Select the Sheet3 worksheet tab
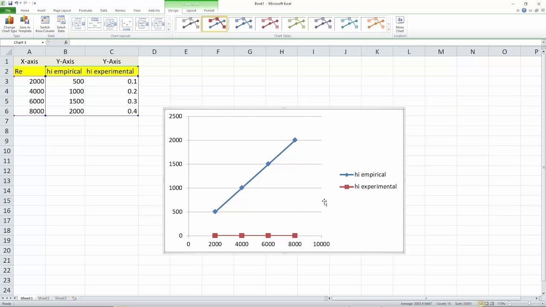546x307 pixels. [61, 298]
